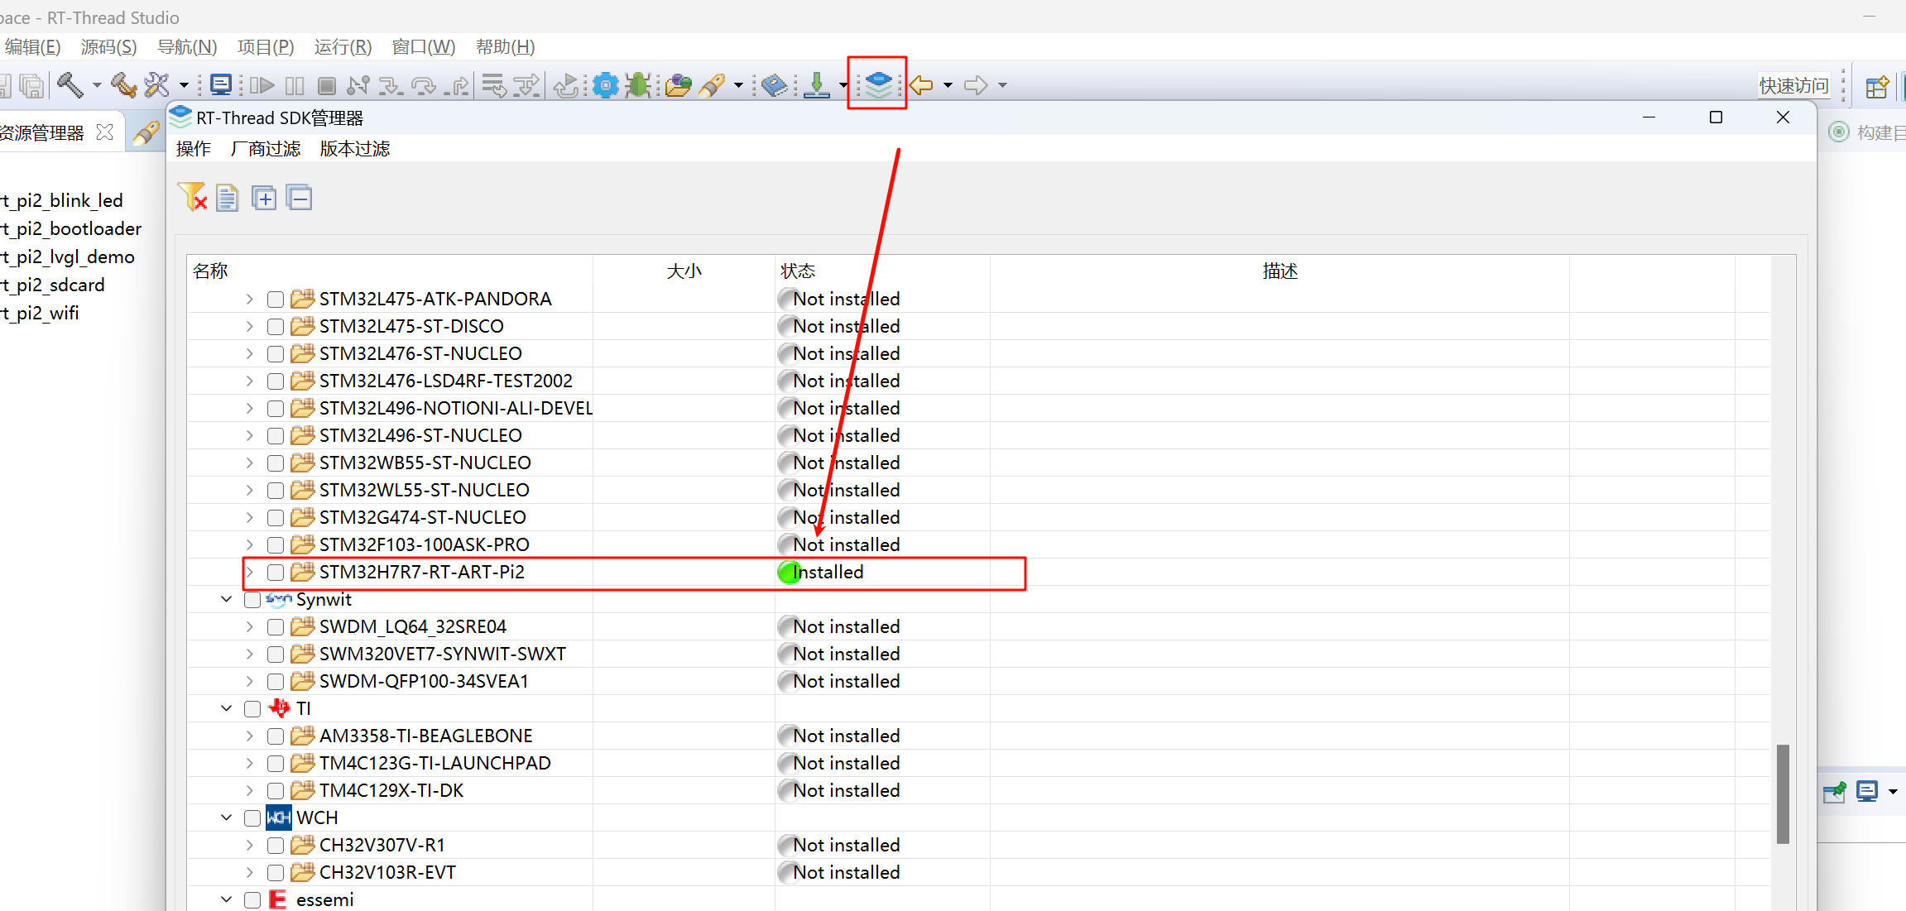Click the green download flash icon
Image resolution: width=1906 pixels, height=911 pixels.
pyautogui.click(x=817, y=85)
